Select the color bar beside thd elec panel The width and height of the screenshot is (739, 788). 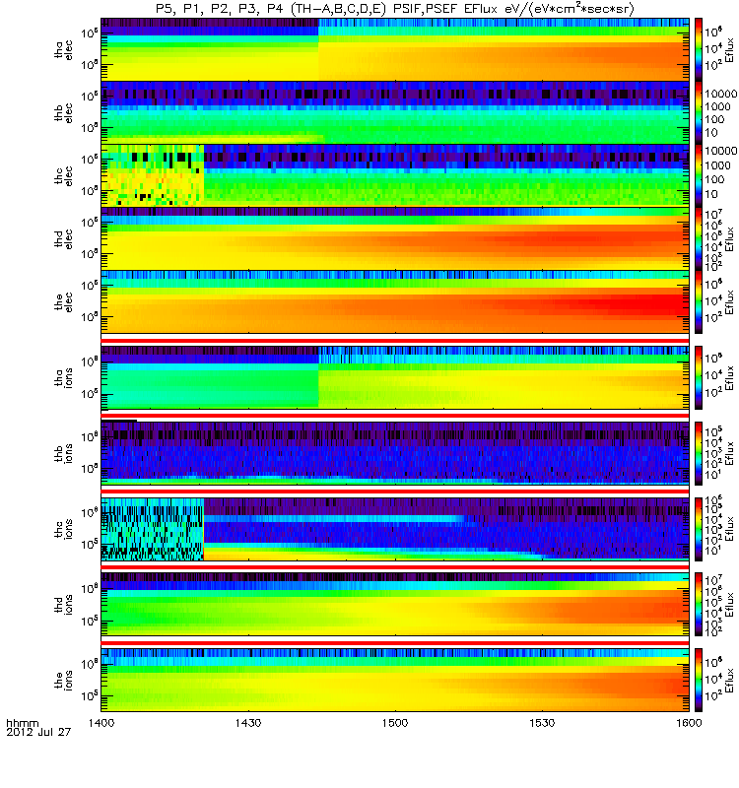click(x=699, y=239)
